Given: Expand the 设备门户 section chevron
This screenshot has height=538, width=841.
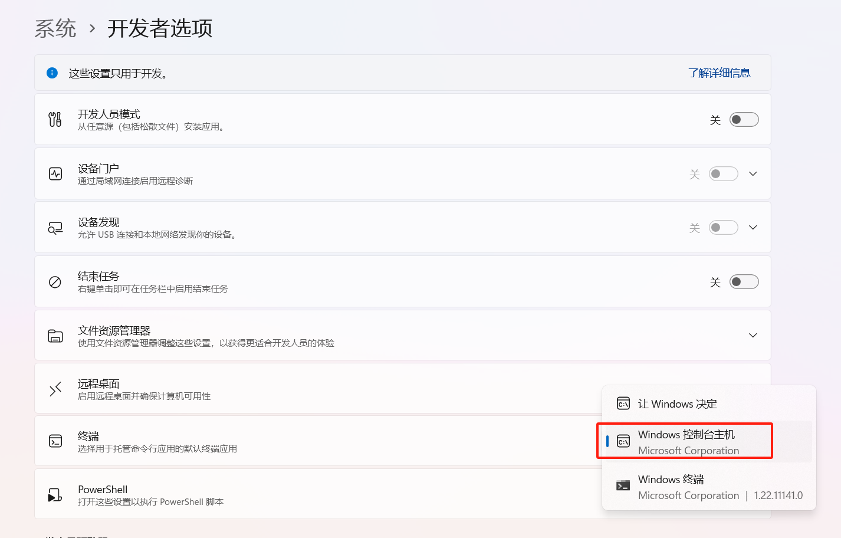Looking at the screenshot, I should pos(753,174).
